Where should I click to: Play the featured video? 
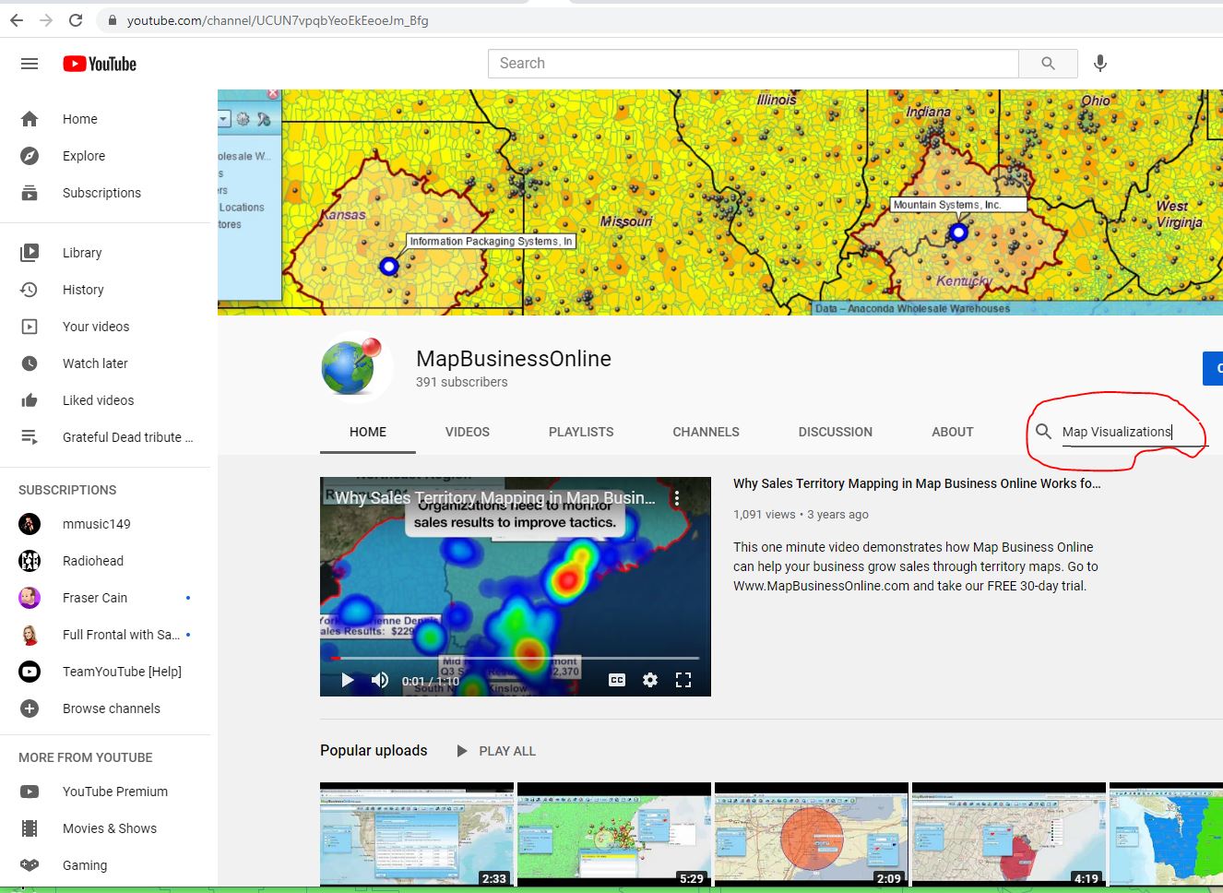pos(348,680)
